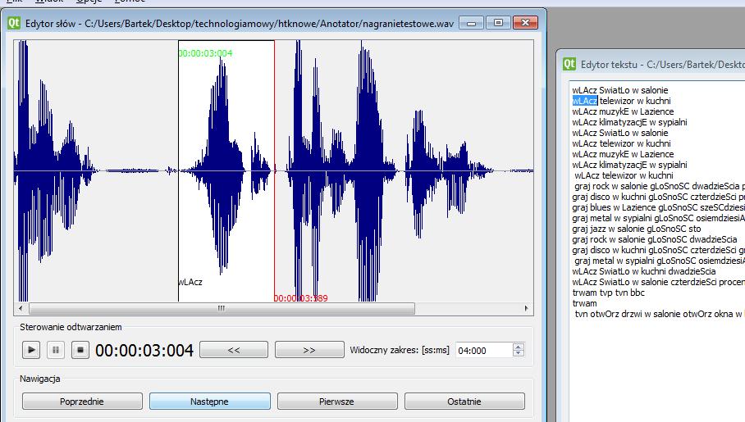
Task: Click the line 'graj disco w kuchni gLoSnoSC czterdzieSci pr'
Action: [x=659, y=197]
